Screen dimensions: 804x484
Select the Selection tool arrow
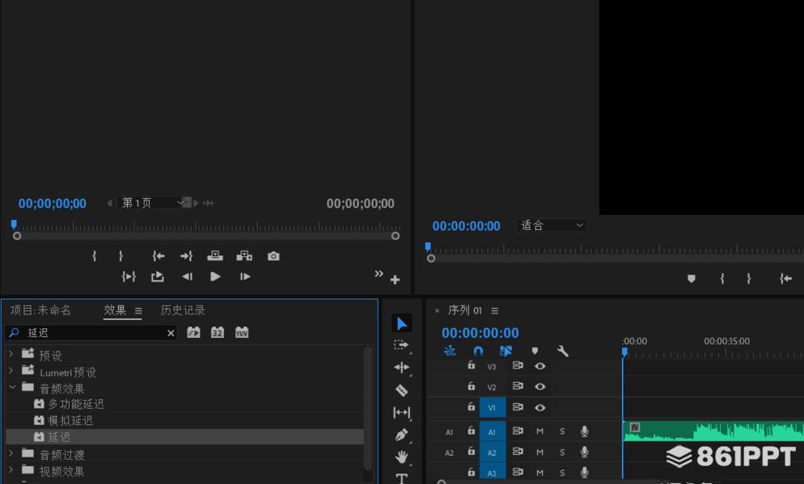pyautogui.click(x=402, y=323)
